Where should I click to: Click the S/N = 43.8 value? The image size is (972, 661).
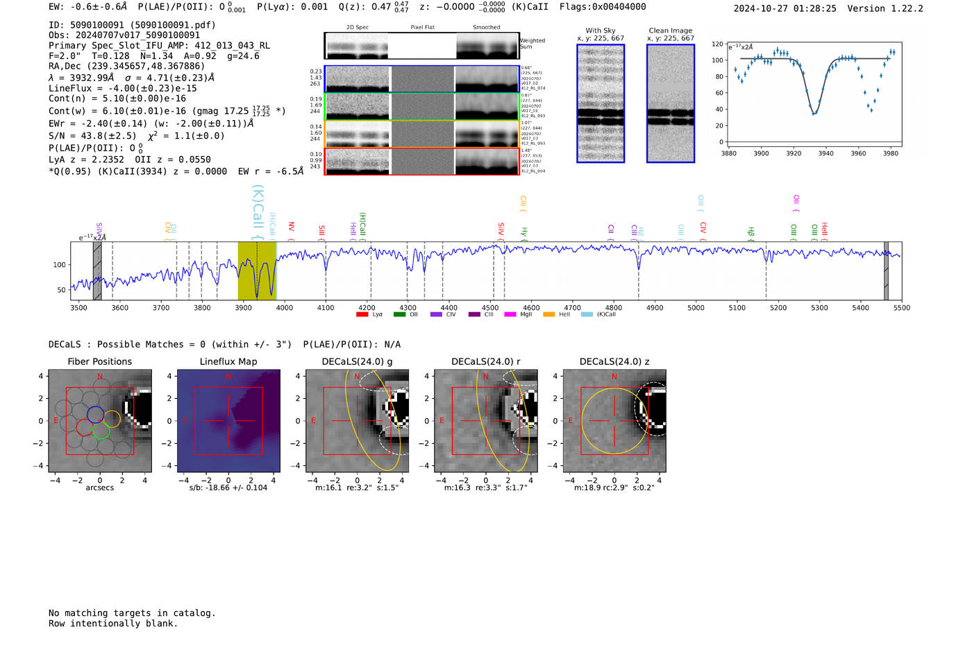(x=92, y=136)
